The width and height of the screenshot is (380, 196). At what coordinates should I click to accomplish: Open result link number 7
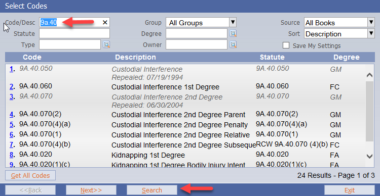(x=11, y=145)
